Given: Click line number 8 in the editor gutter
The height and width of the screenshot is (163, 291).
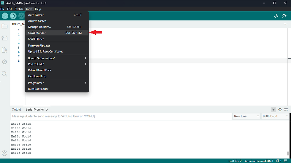Looking at the screenshot, I should [19, 61].
